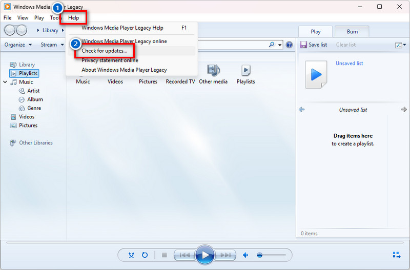Select Playlists in the navigation tree
This screenshot has height=270, width=410.
(x=24, y=73)
